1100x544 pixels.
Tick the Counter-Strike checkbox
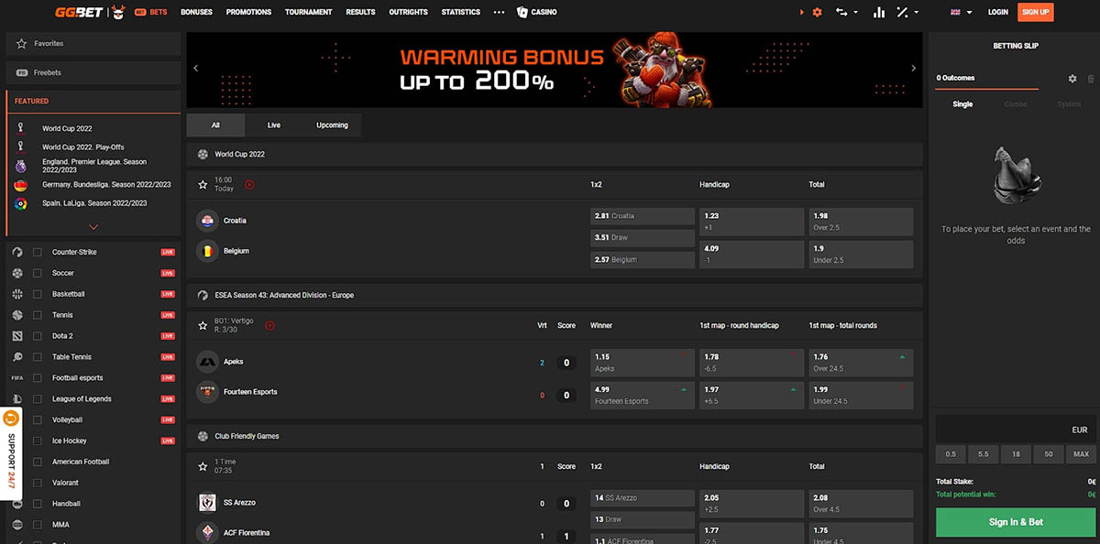click(38, 252)
